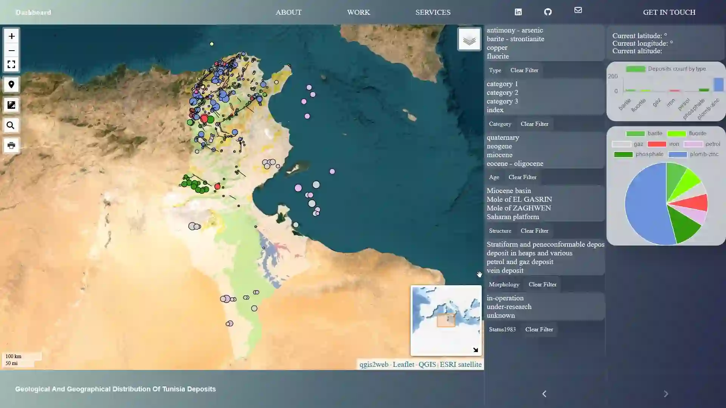726x408 pixels.
Task: Select 'antimony - arsenic' type option
Action: [x=515, y=30]
